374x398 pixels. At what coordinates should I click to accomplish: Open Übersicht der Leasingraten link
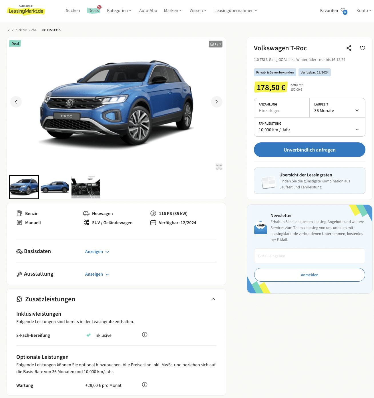click(306, 175)
